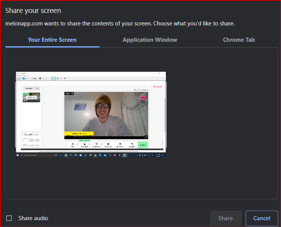Cancel the screen sharing dialog
Screen dimensions: 281x227
click(262, 218)
